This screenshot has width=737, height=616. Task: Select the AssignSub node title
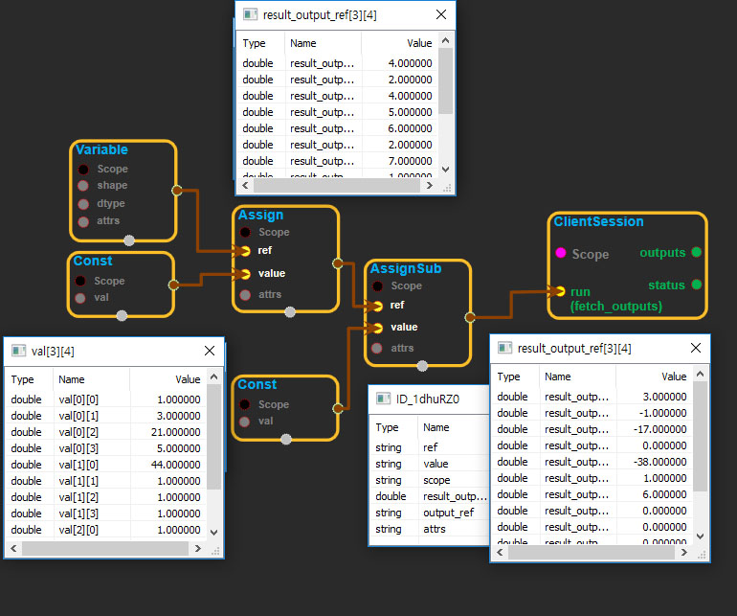point(406,269)
